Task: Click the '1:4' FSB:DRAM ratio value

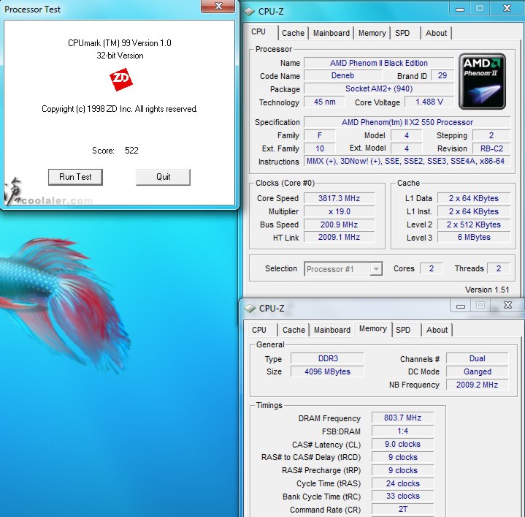Action: (x=402, y=431)
